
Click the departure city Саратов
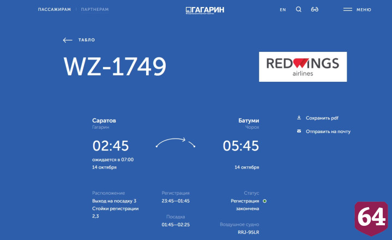(104, 121)
